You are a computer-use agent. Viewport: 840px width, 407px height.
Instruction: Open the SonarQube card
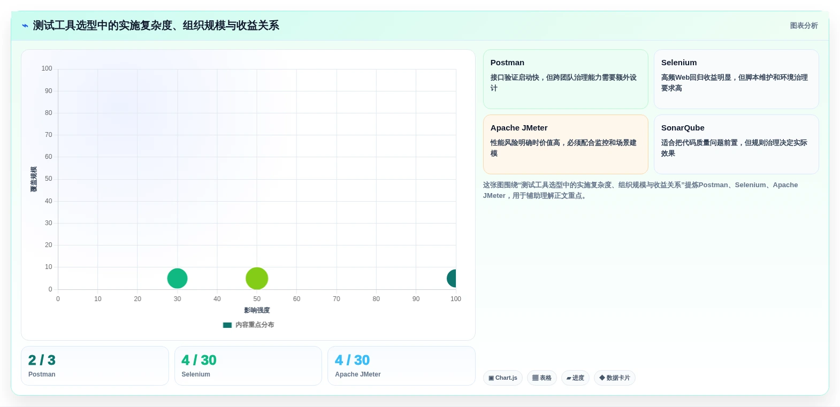click(x=736, y=144)
